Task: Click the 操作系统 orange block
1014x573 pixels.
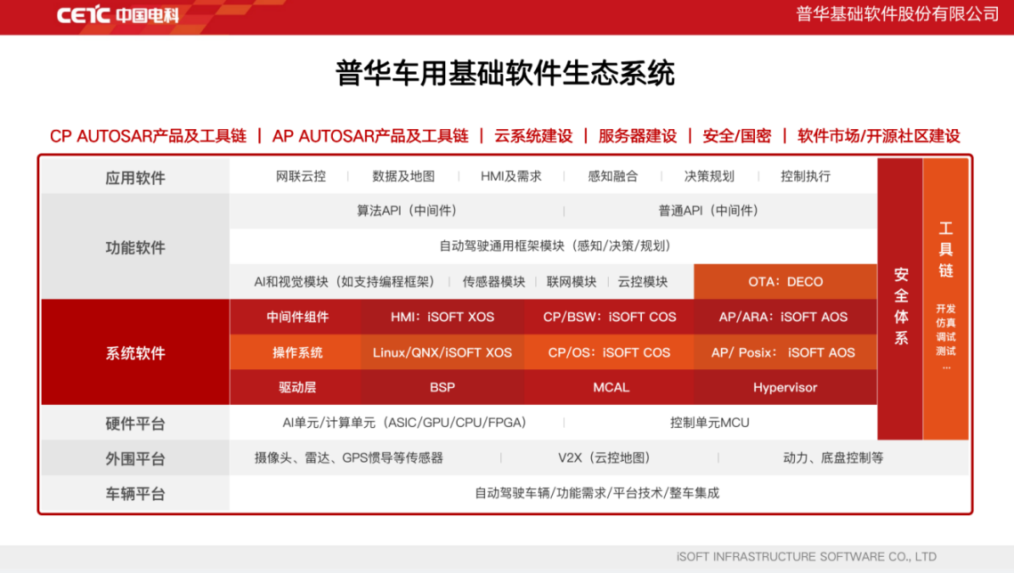Action: [296, 352]
